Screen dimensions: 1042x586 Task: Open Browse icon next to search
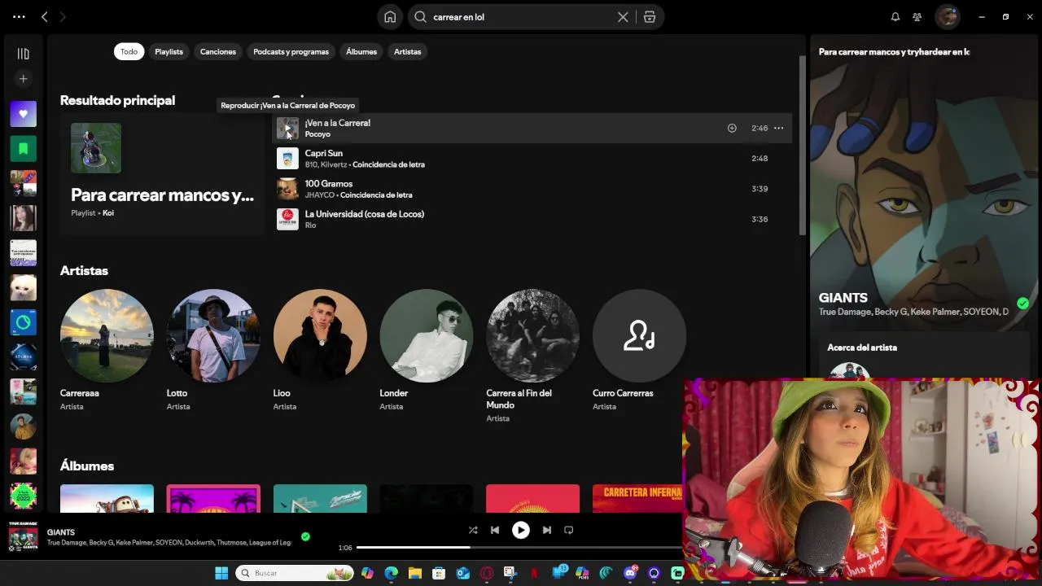coord(649,17)
